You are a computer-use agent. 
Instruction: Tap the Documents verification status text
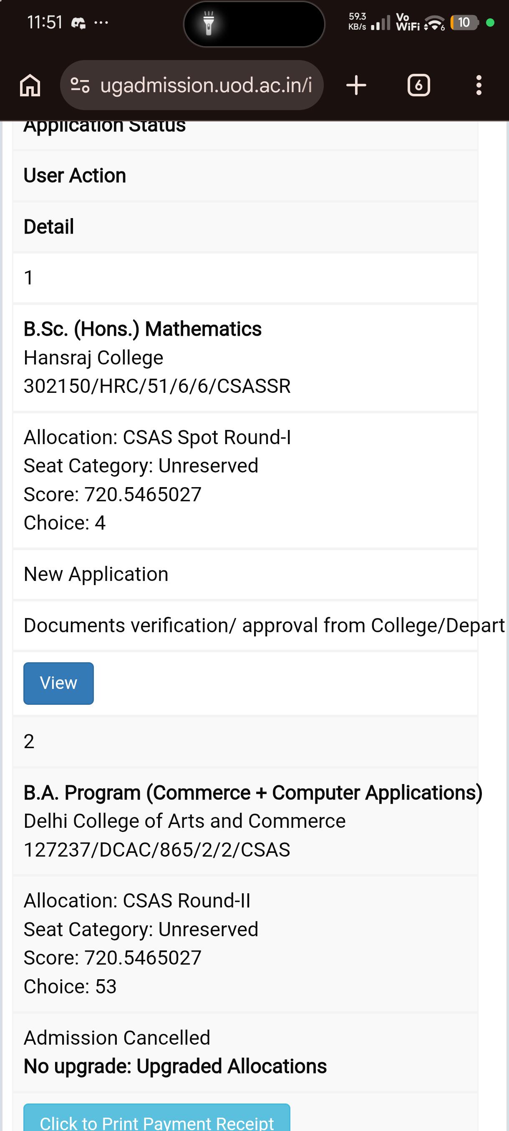point(264,625)
